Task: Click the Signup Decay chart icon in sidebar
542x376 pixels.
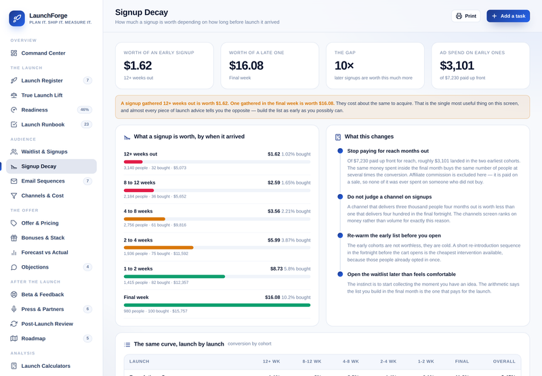Action: pos(14,166)
